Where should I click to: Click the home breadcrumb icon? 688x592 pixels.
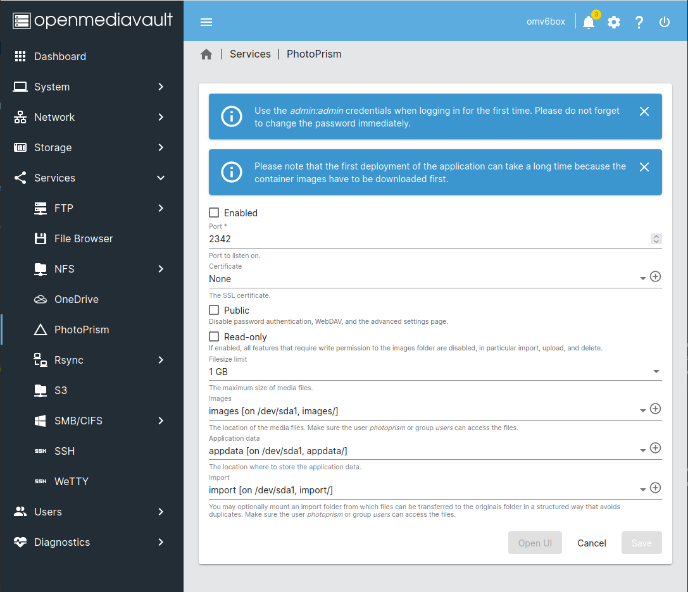click(206, 54)
